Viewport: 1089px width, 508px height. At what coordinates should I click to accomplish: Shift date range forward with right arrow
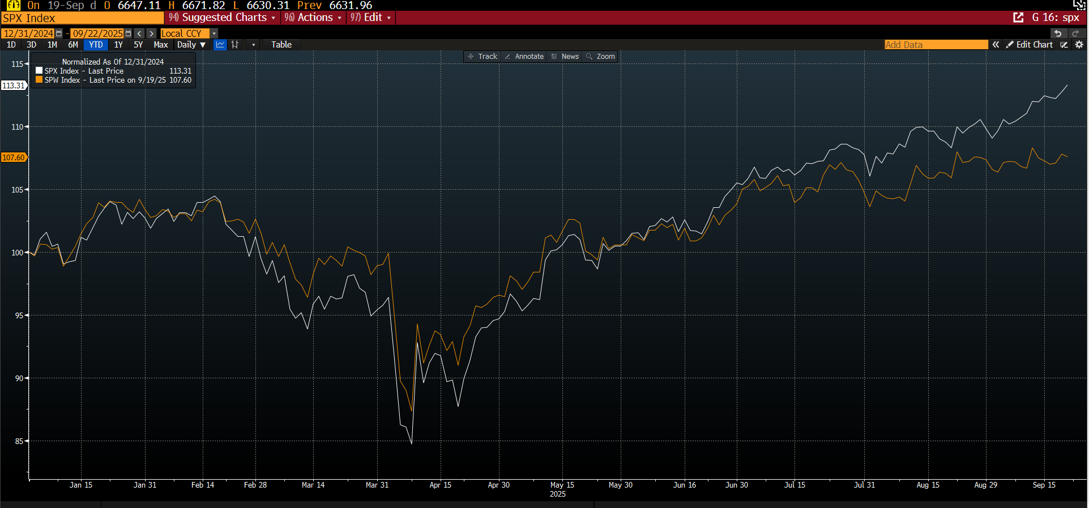click(151, 33)
